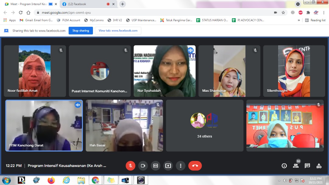
Task: Open Firefox from the Windows taskbar
Action: pos(51,180)
